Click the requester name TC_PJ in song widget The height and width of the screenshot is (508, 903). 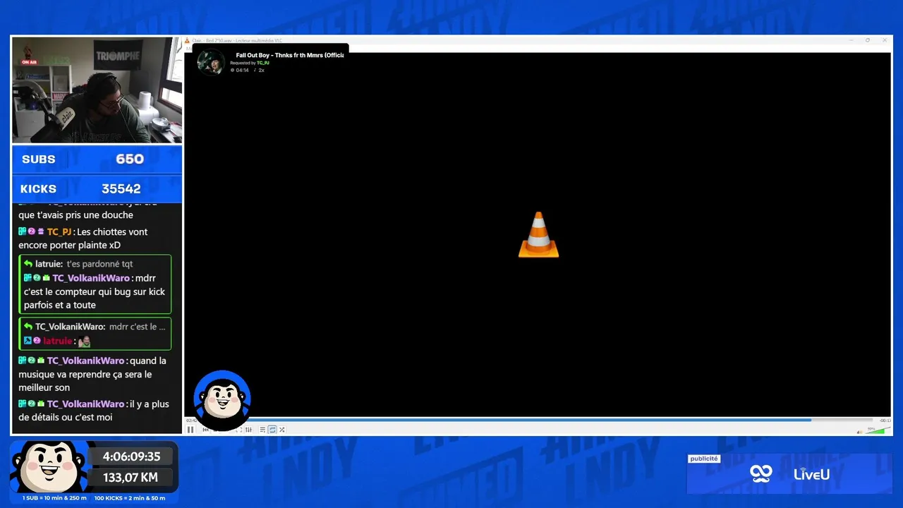tap(263, 63)
